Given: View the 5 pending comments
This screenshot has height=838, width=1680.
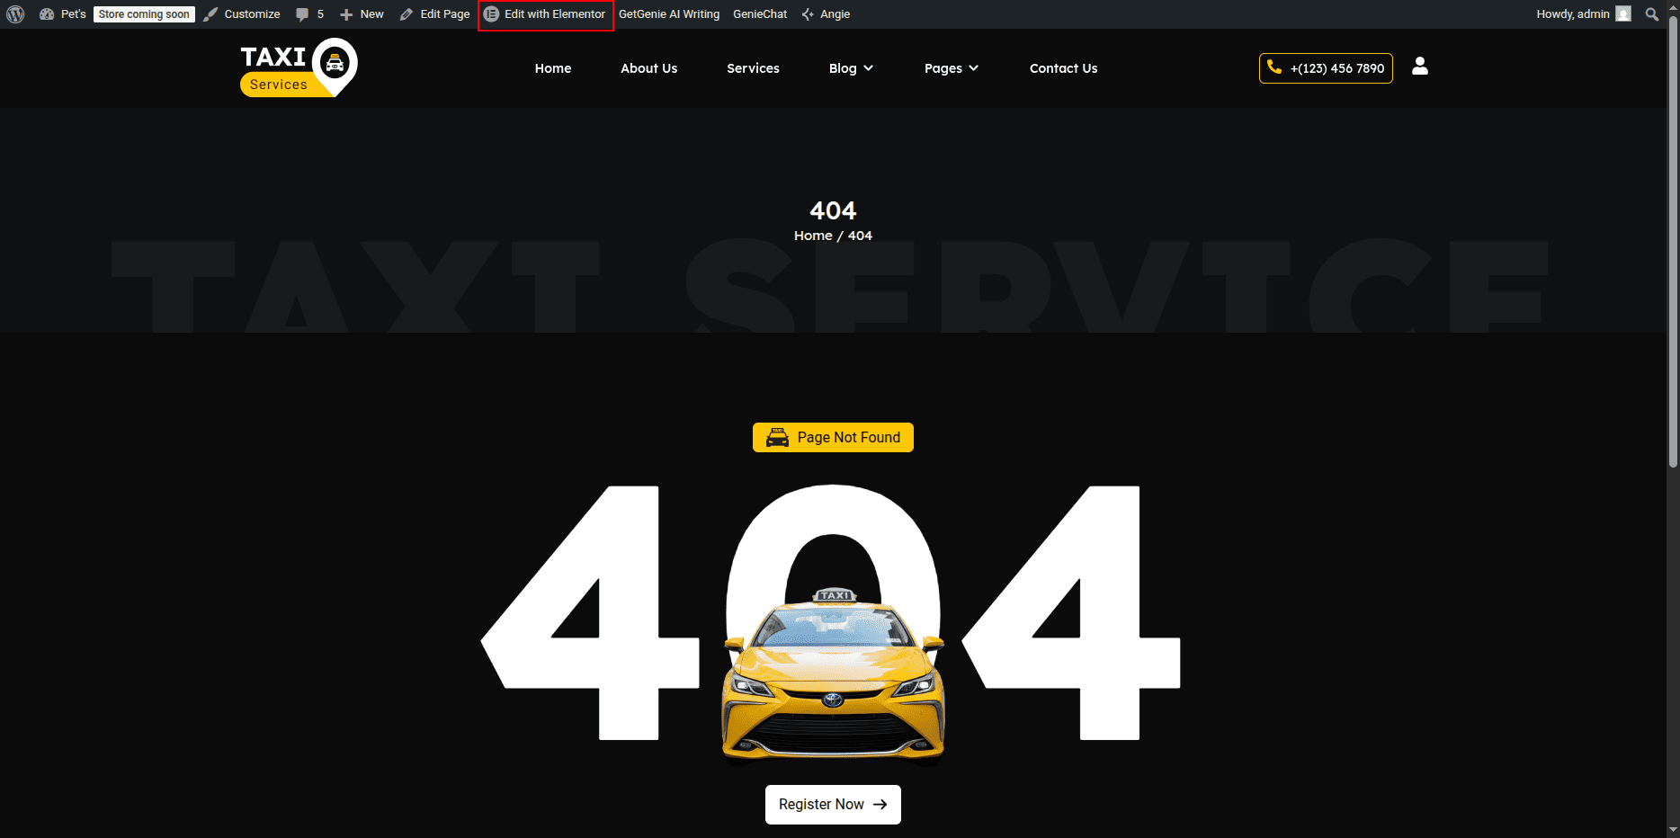Looking at the screenshot, I should click(x=309, y=14).
